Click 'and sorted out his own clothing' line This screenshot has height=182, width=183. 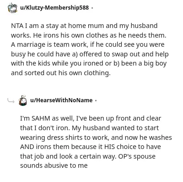pyautogui.click(x=60, y=73)
